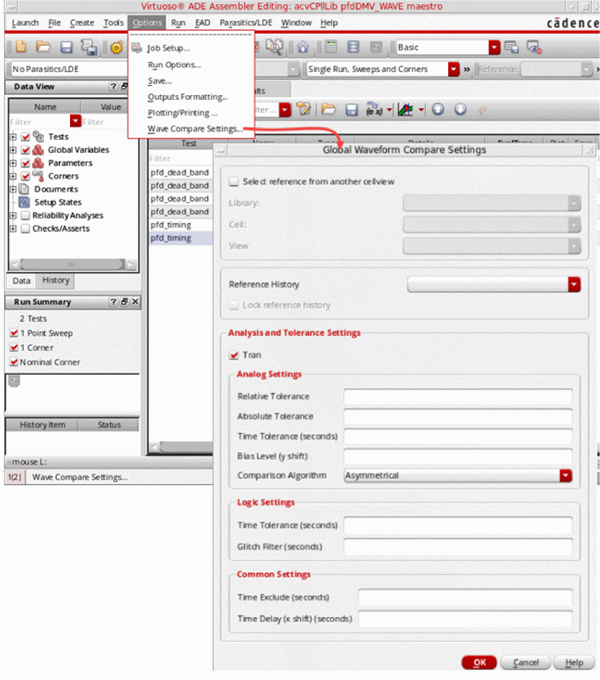Click the save icon in outputs toolbar
This screenshot has width=600, height=680.
pos(351,110)
